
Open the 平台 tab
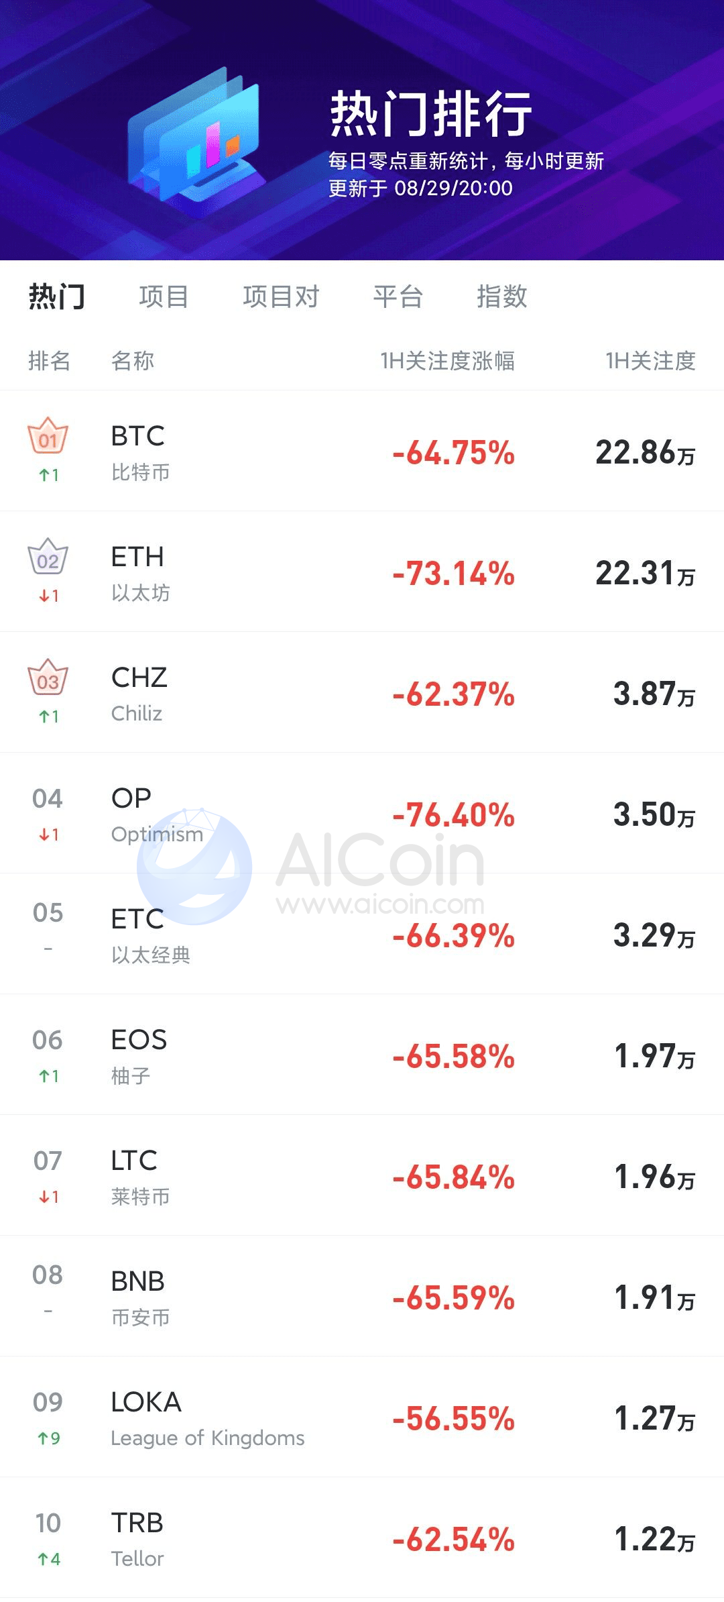pos(398,296)
